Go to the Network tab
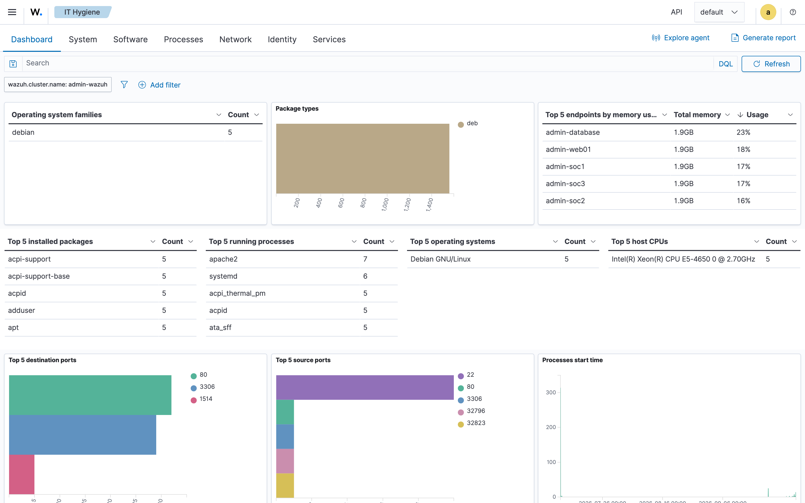This screenshot has height=503, width=805. 235,39
